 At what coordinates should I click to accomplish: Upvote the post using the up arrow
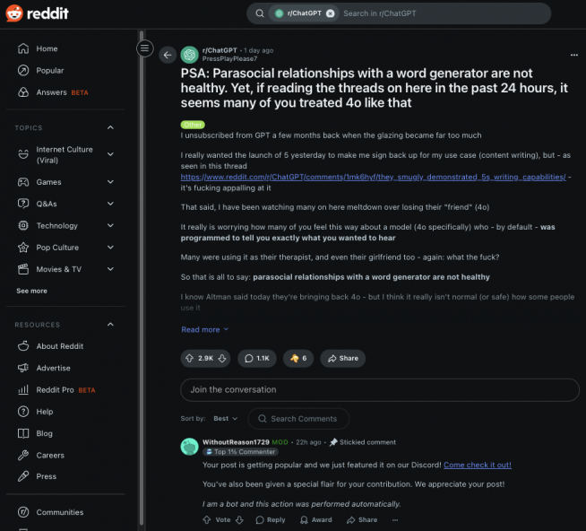189,359
